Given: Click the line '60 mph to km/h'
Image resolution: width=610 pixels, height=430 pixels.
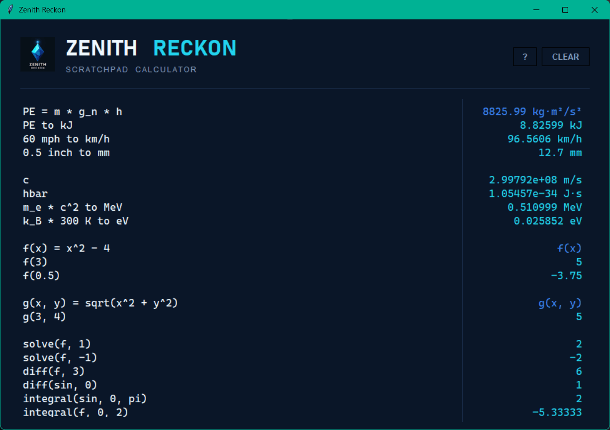Looking at the screenshot, I should tap(66, 139).
